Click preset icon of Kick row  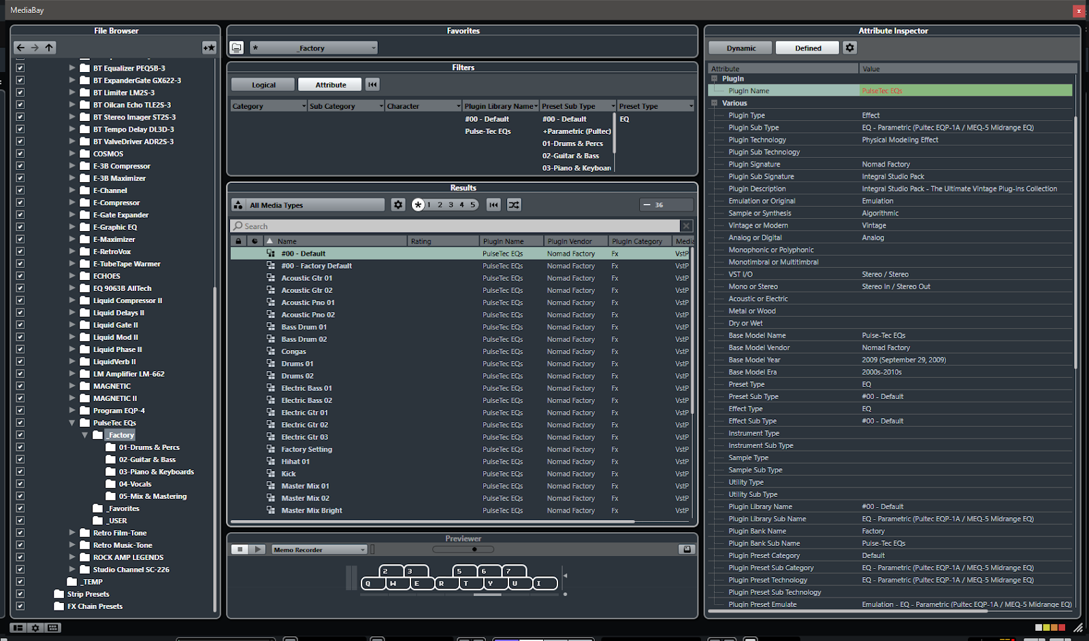pos(270,474)
